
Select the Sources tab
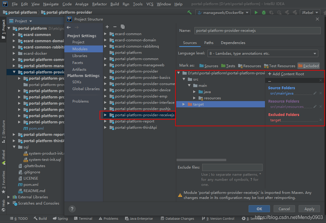[190, 43]
